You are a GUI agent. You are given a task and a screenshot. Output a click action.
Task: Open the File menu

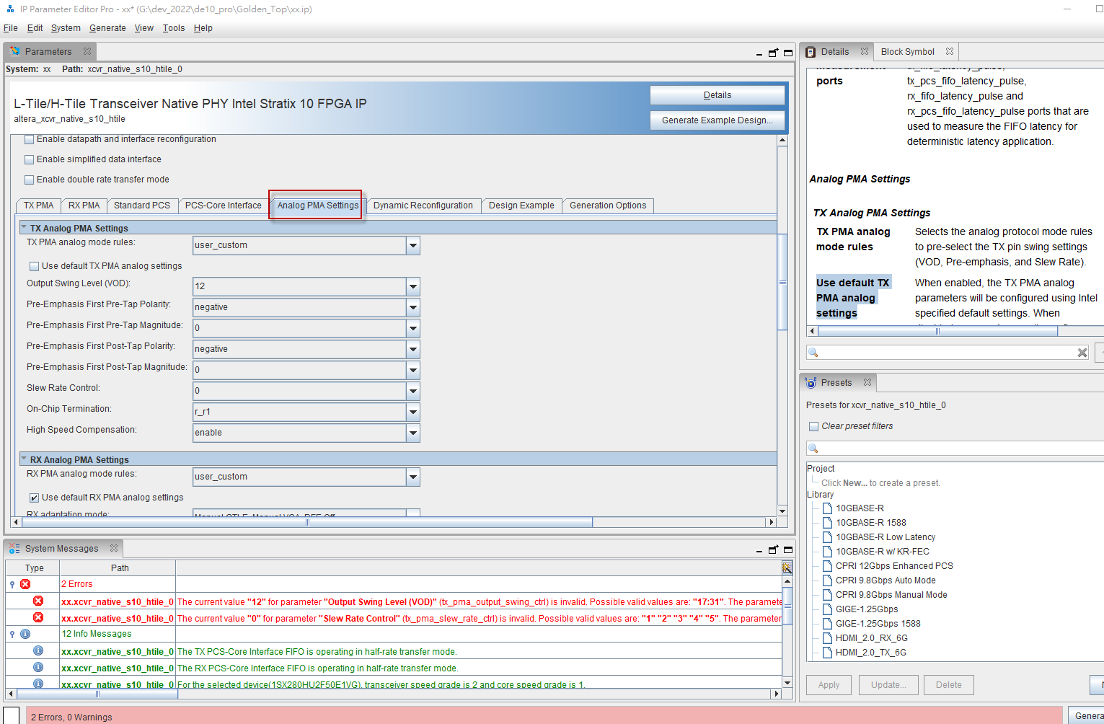click(x=11, y=28)
